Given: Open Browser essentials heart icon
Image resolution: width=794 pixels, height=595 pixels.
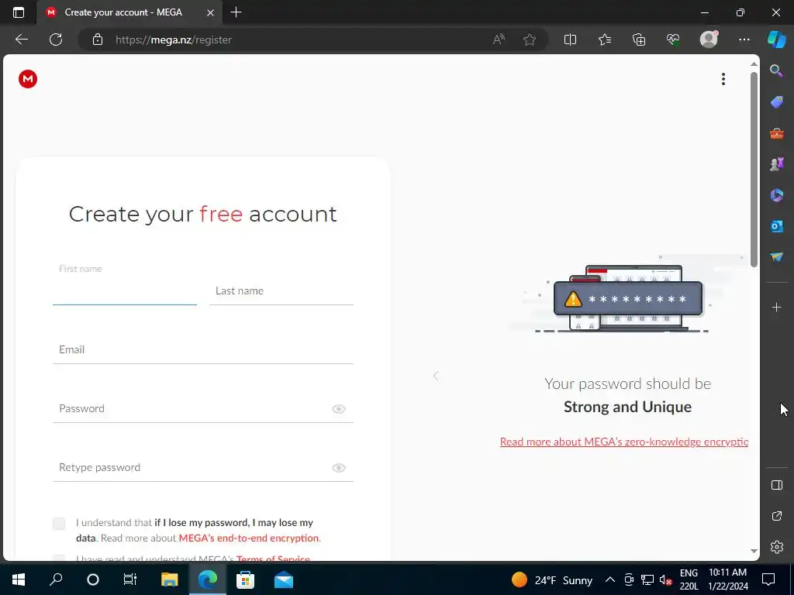Looking at the screenshot, I should click(673, 40).
